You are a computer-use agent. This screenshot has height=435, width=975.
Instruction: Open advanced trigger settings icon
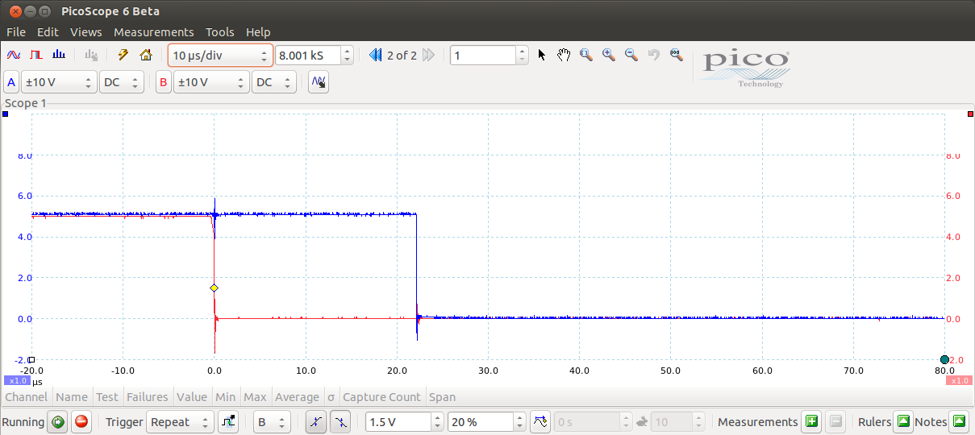228,421
